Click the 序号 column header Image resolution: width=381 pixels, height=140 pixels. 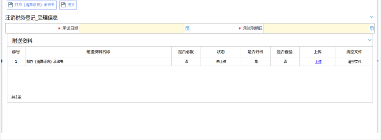pyautogui.click(x=16, y=52)
